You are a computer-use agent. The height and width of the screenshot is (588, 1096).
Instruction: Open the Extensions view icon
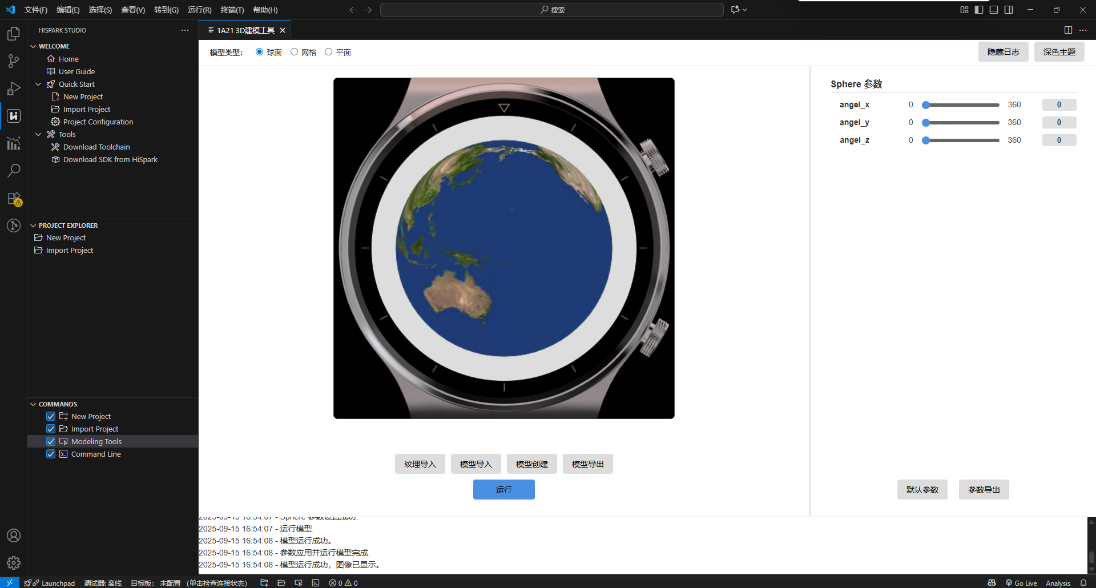(x=14, y=199)
